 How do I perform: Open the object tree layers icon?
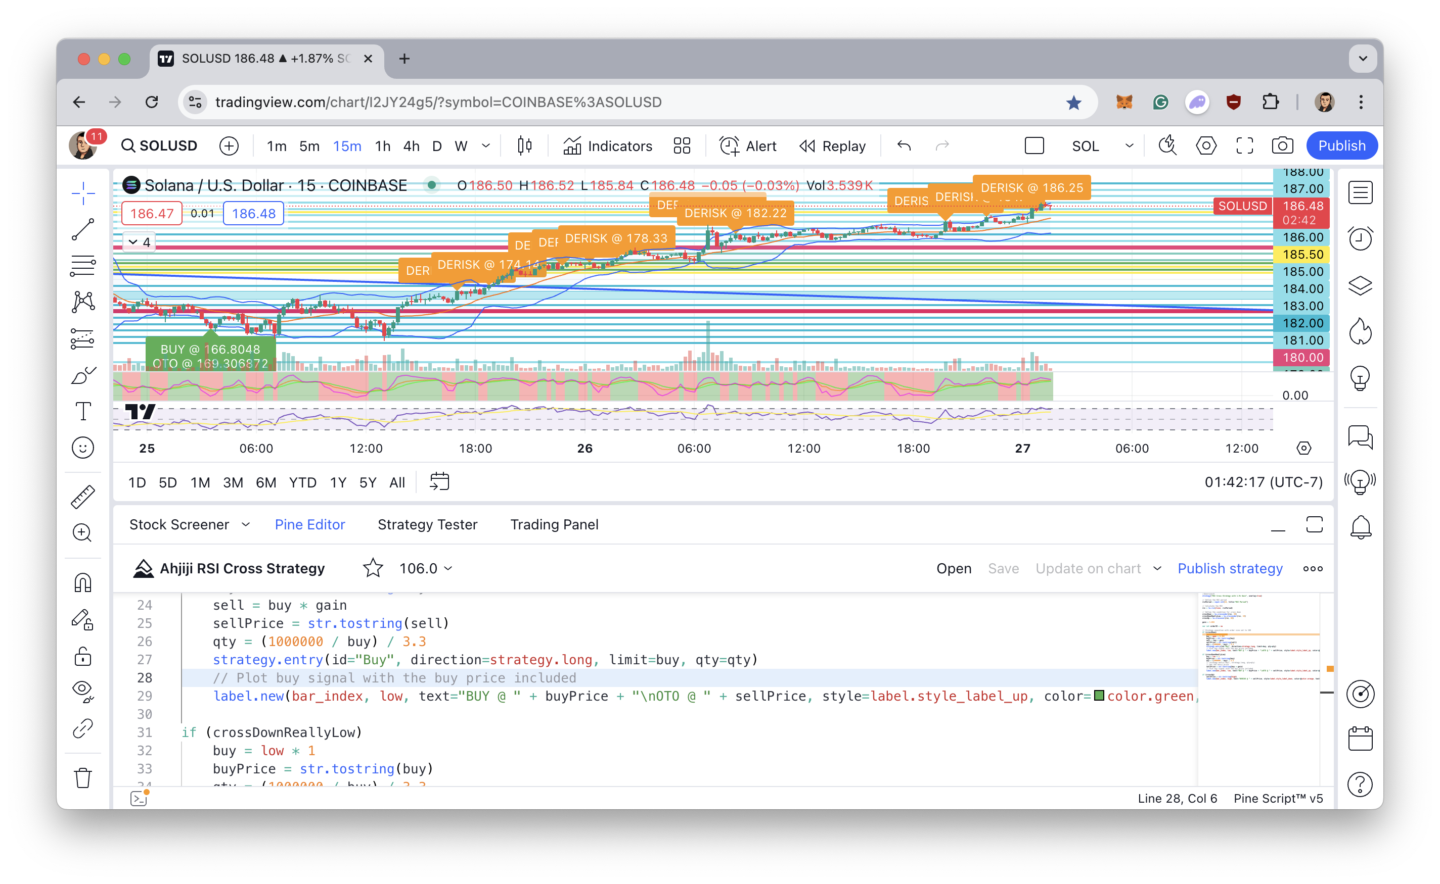pos(1361,285)
